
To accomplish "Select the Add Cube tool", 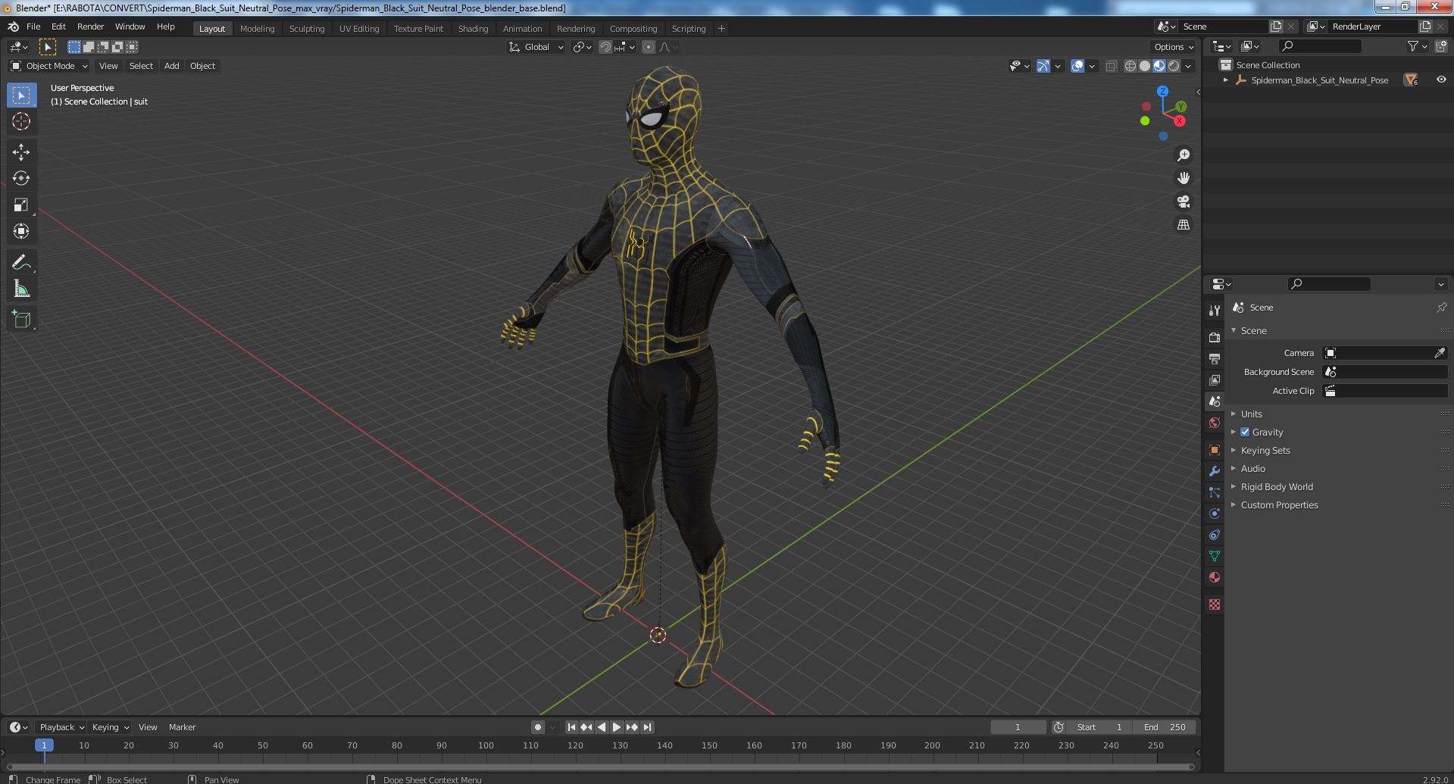I will click(21, 319).
